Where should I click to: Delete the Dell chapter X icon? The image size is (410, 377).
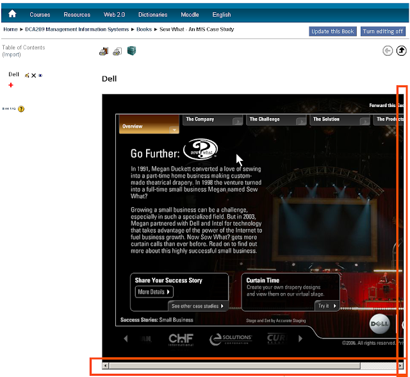click(x=33, y=76)
